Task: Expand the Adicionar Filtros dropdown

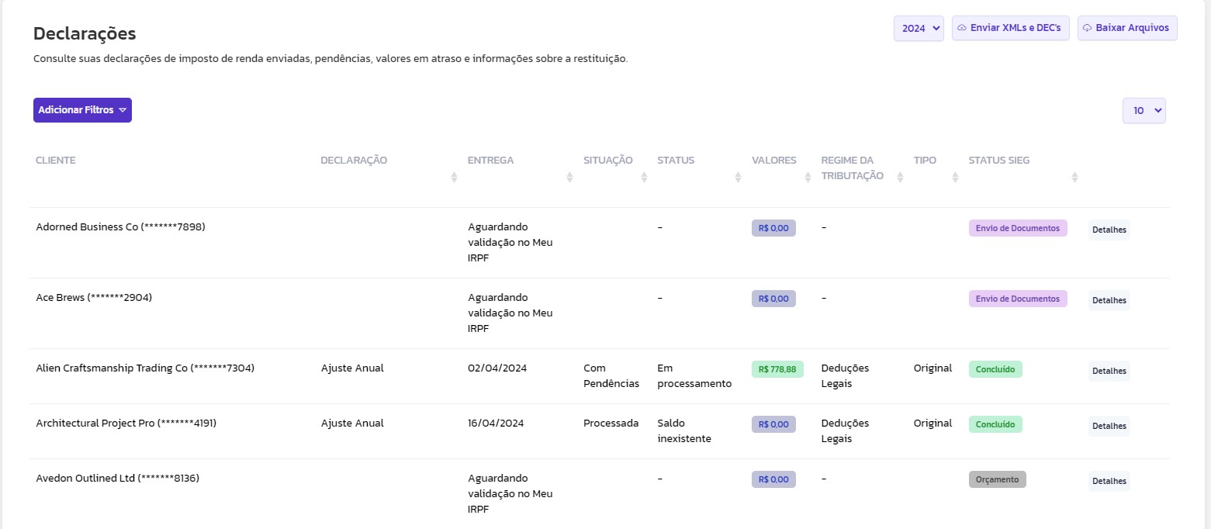Action: 82,110
